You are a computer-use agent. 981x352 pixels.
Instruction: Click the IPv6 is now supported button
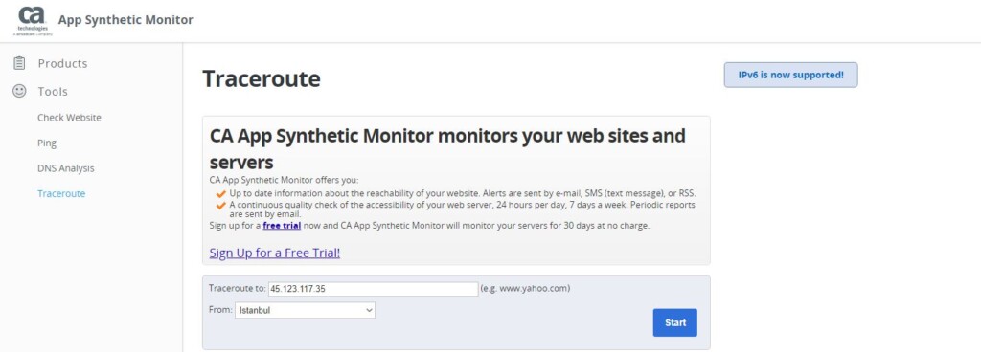(x=790, y=75)
